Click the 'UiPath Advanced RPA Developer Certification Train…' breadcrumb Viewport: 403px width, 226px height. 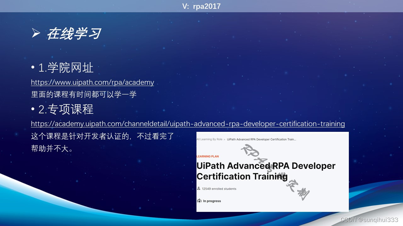pyautogui.click(x=261, y=139)
